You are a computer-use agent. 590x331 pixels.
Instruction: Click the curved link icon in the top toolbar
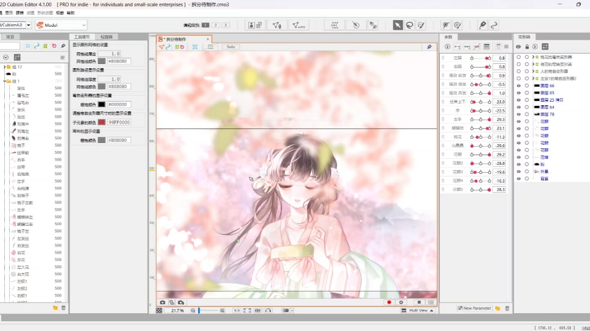pyautogui.click(x=494, y=25)
